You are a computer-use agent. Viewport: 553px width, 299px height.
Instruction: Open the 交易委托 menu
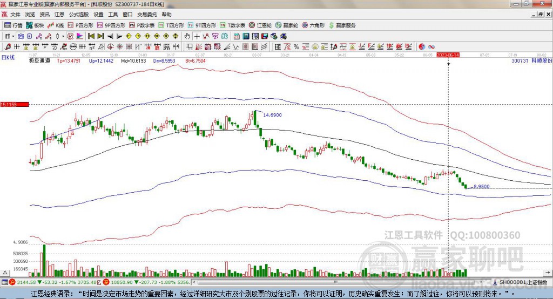click(x=147, y=15)
